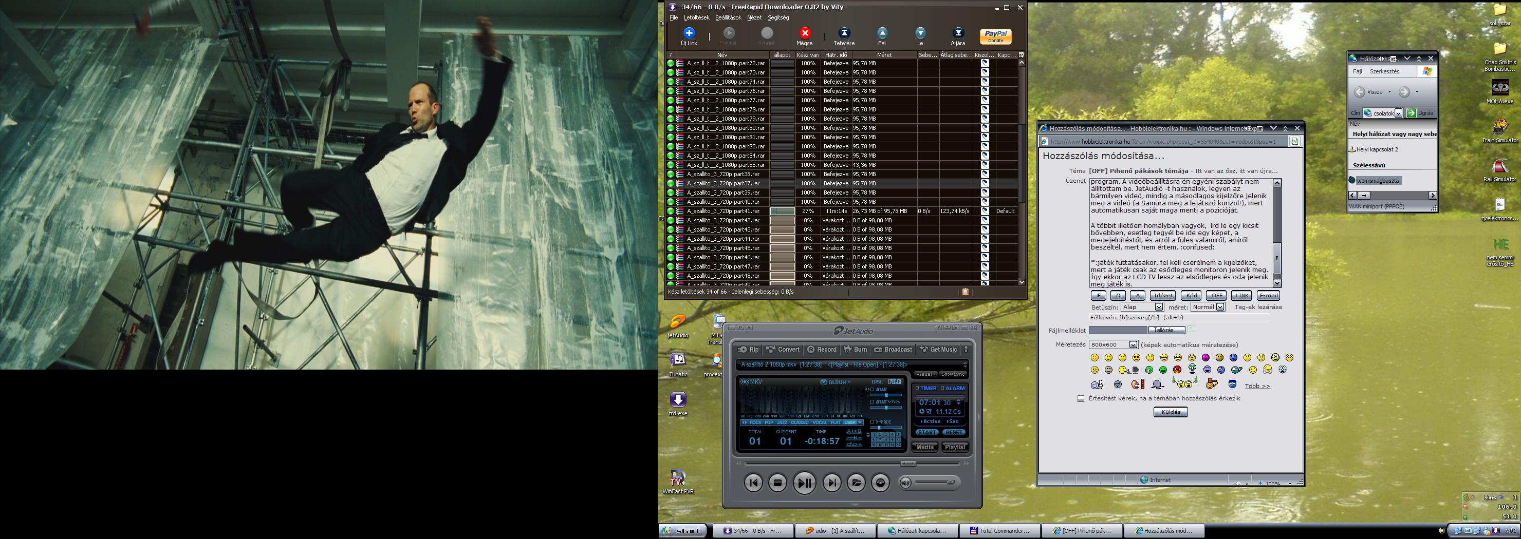Click the green Ugrás go arrow
This screenshot has height=539, width=1521.
1412,112
